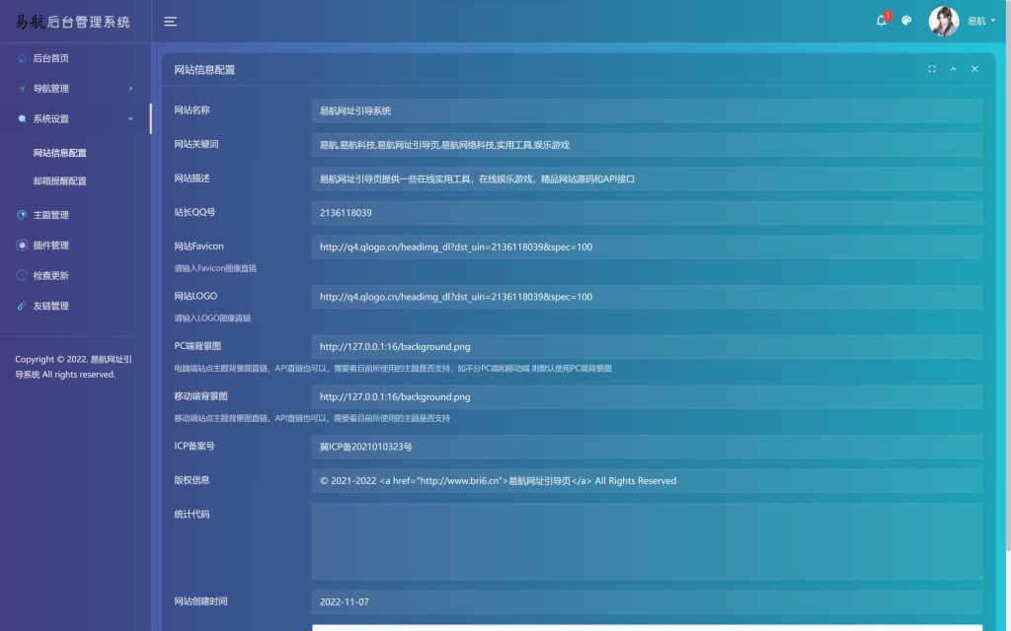This screenshot has width=1011, height=631.
Task: Click the 主题管理 theme icon
Action: pos(21,215)
